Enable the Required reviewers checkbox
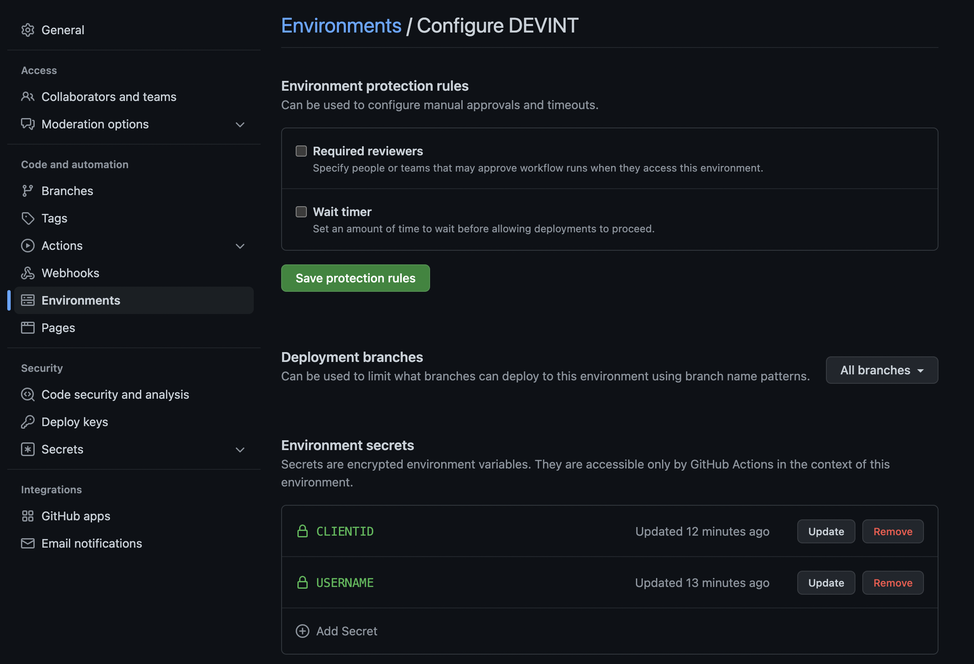Screen dimensions: 974x664 [x=301, y=151]
